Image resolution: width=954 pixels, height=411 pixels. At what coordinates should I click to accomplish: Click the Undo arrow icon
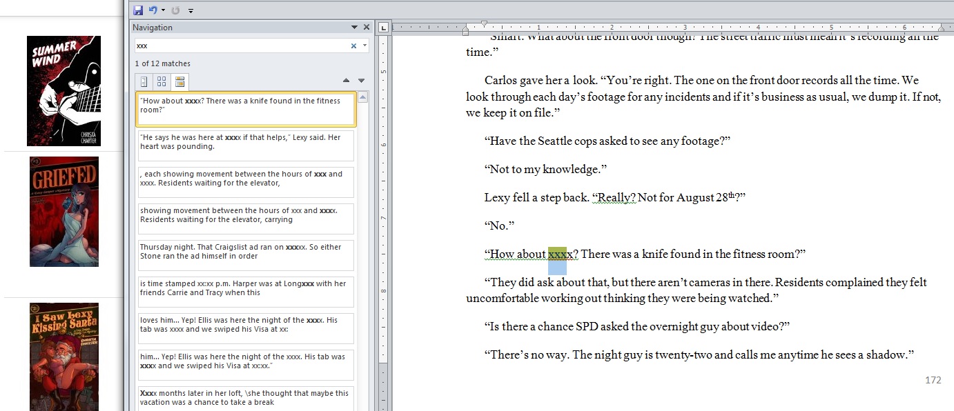[x=153, y=10]
